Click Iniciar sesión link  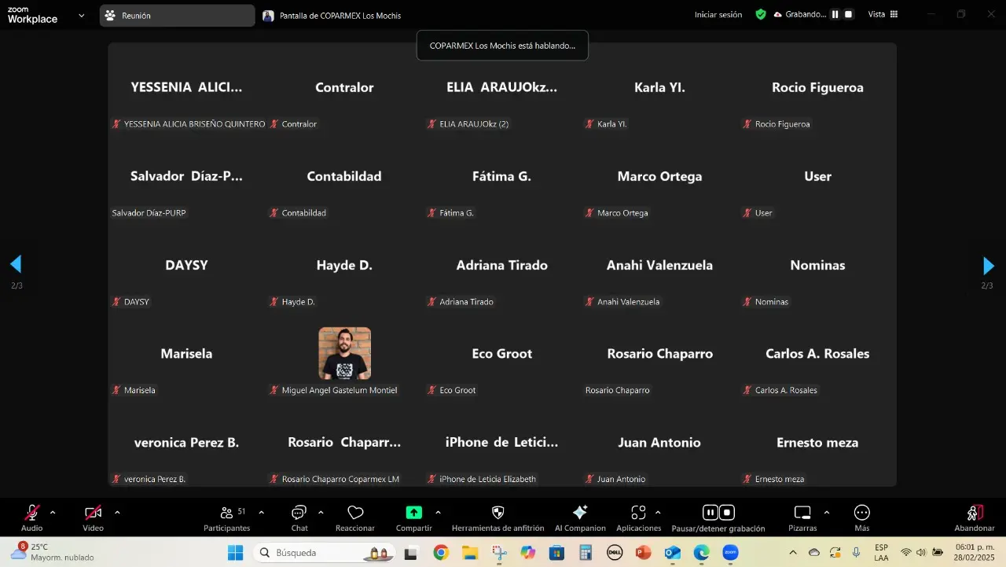pos(718,14)
